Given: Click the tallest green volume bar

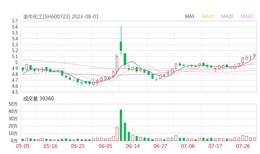Looking at the screenshot, I should pos(121,125).
